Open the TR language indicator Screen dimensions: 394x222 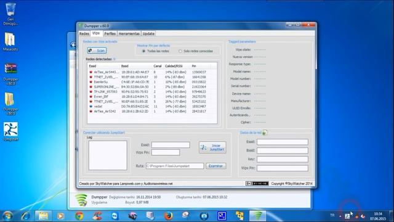332,215
